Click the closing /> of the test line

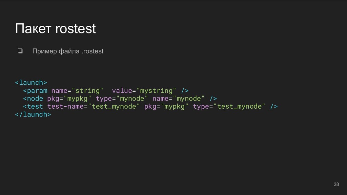tap(274, 106)
